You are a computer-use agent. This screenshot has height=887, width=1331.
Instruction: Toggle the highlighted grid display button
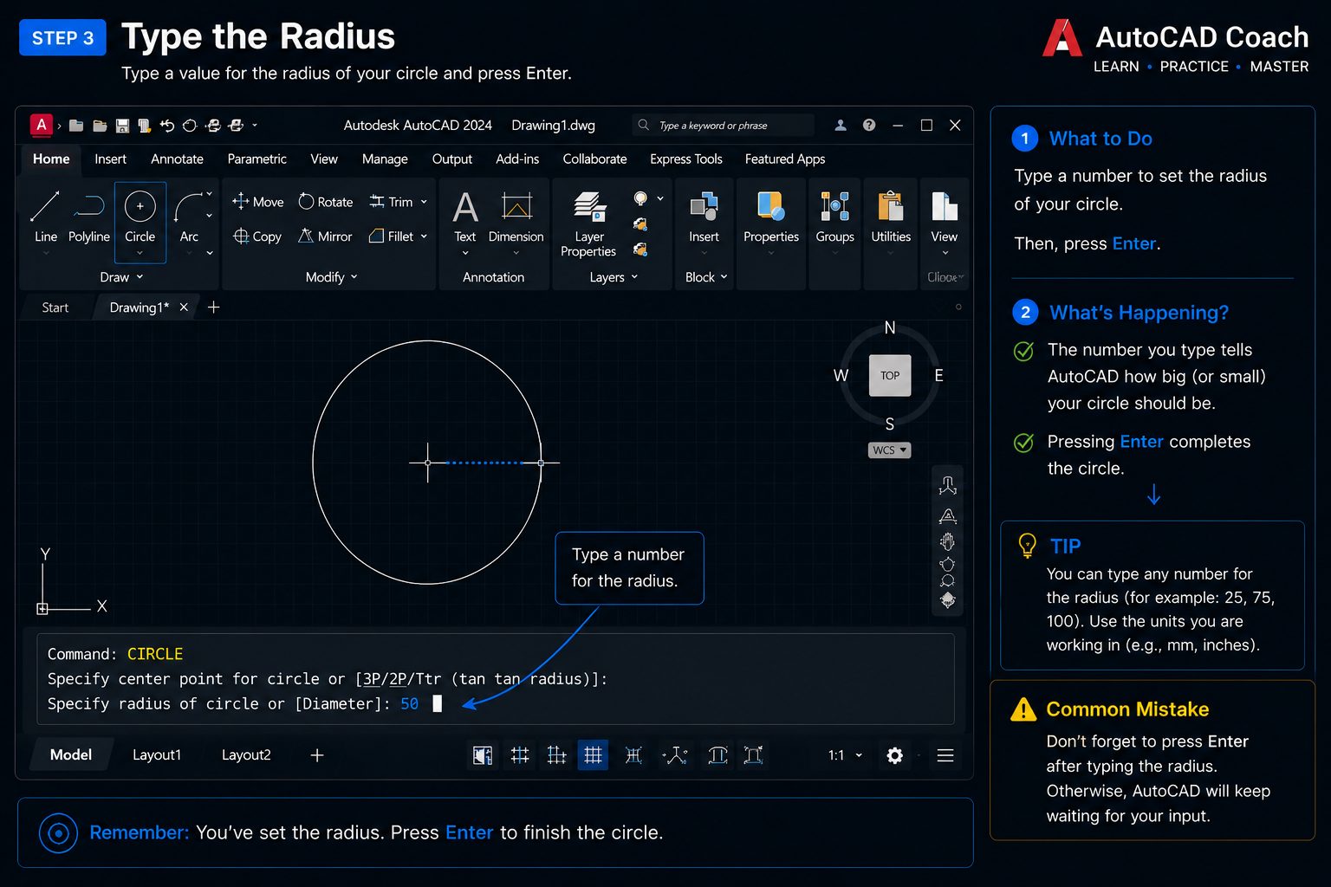[x=593, y=755]
